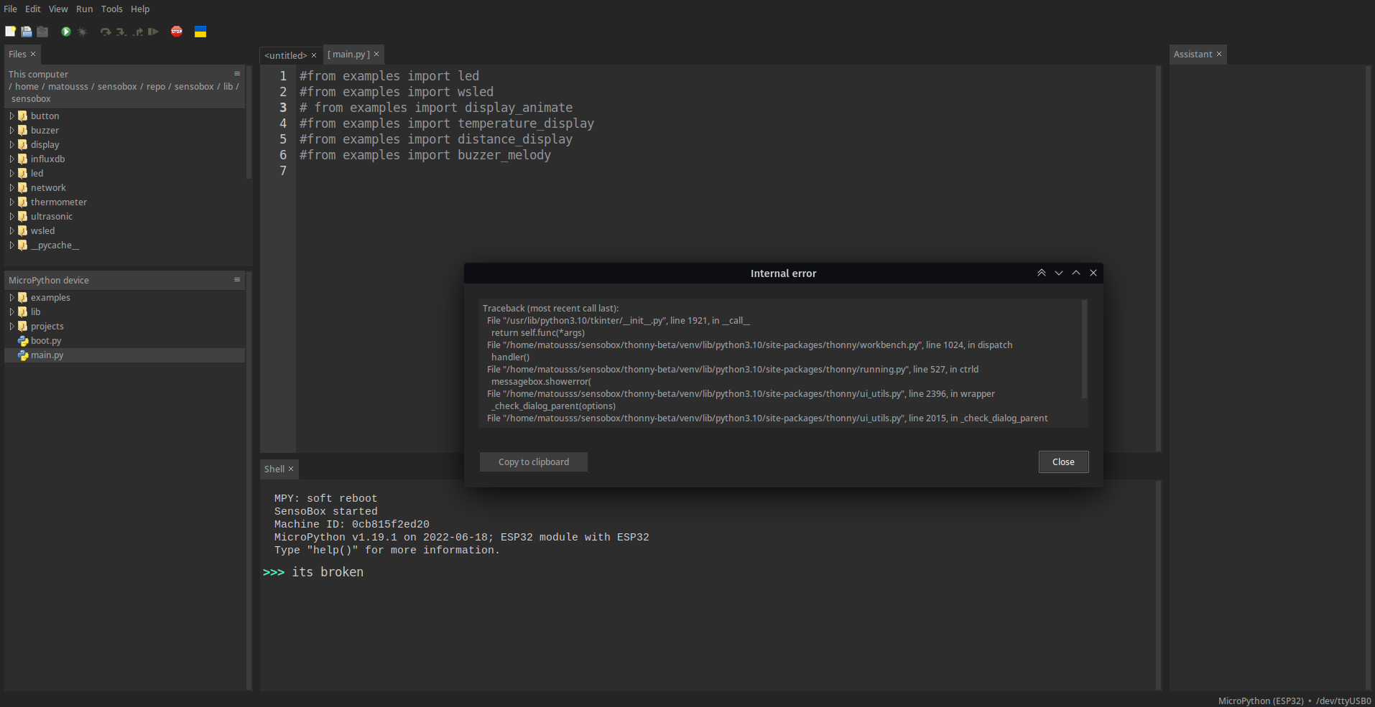Select main.py in the MicroPython device tree
Viewport: 1375px width, 707px height.
(x=47, y=355)
